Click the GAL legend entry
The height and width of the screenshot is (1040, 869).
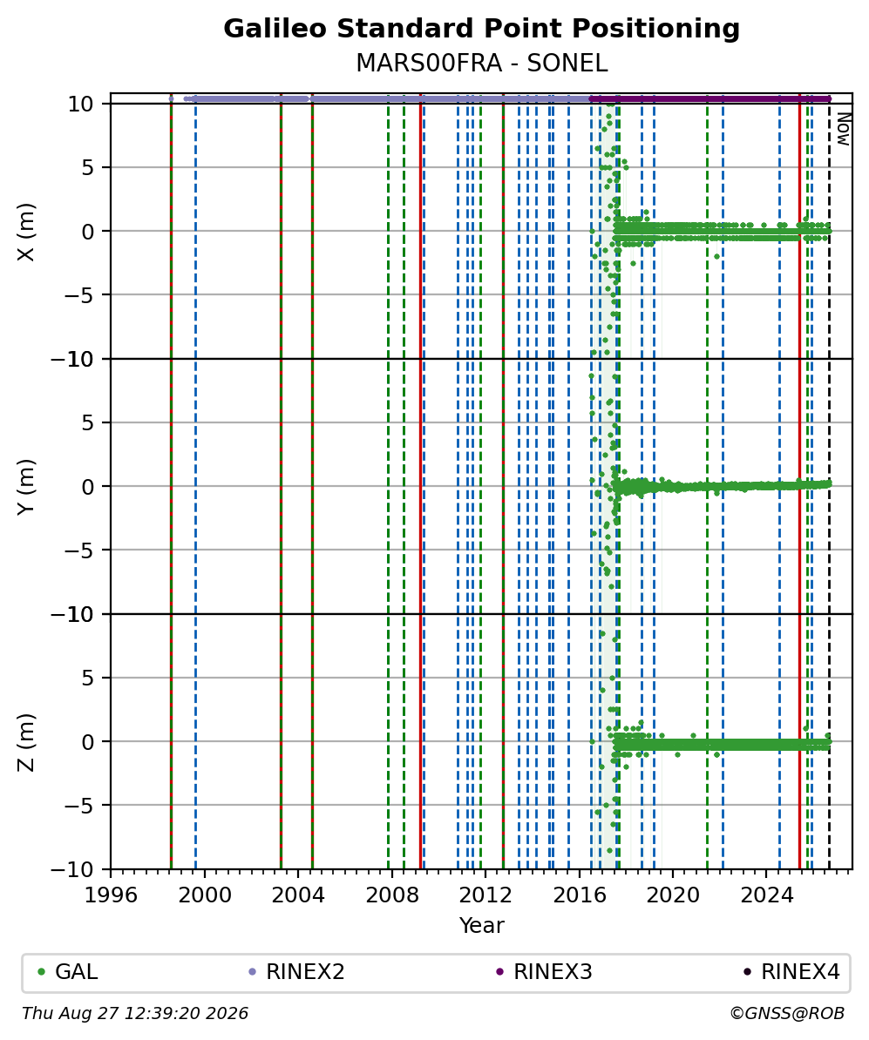coord(67,972)
